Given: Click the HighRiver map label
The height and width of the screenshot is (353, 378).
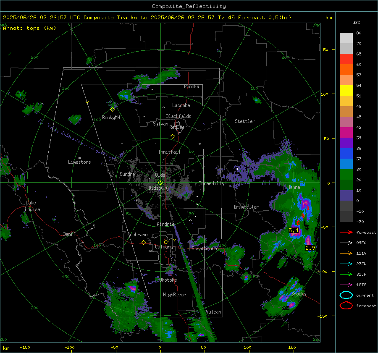Looking at the screenshot, I should [x=174, y=295].
